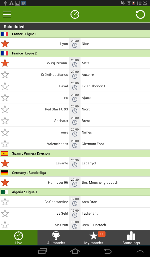Tap the clock icon in header
The height and width of the screenshot is (257, 150).
point(75,14)
